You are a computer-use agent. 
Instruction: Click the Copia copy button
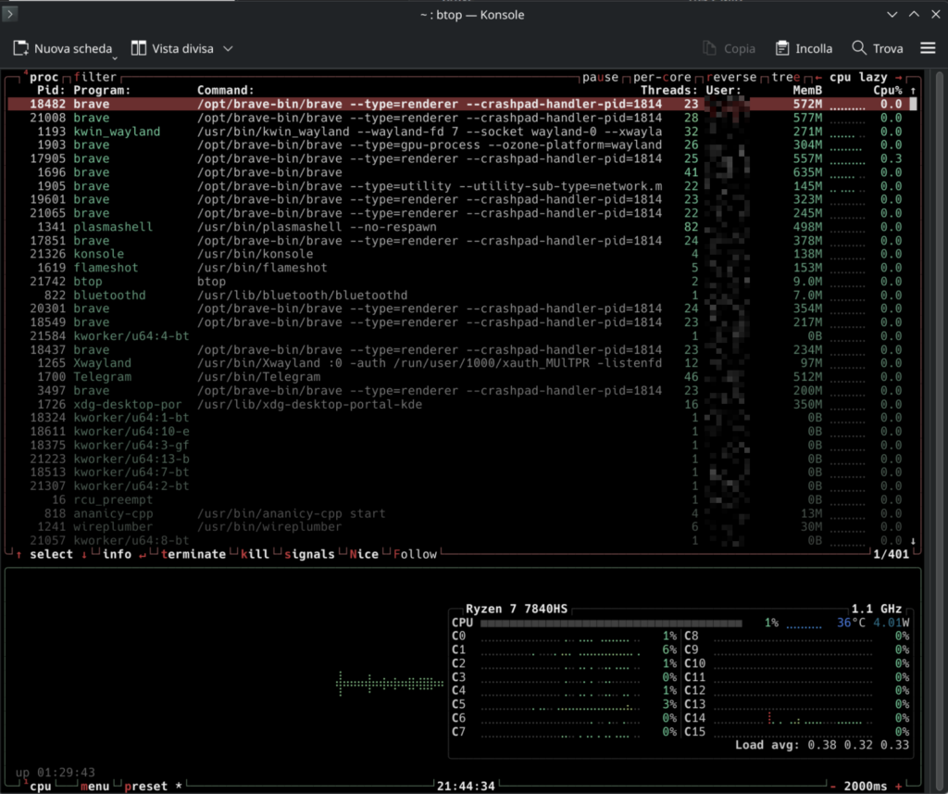pyautogui.click(x=730, y=48)
